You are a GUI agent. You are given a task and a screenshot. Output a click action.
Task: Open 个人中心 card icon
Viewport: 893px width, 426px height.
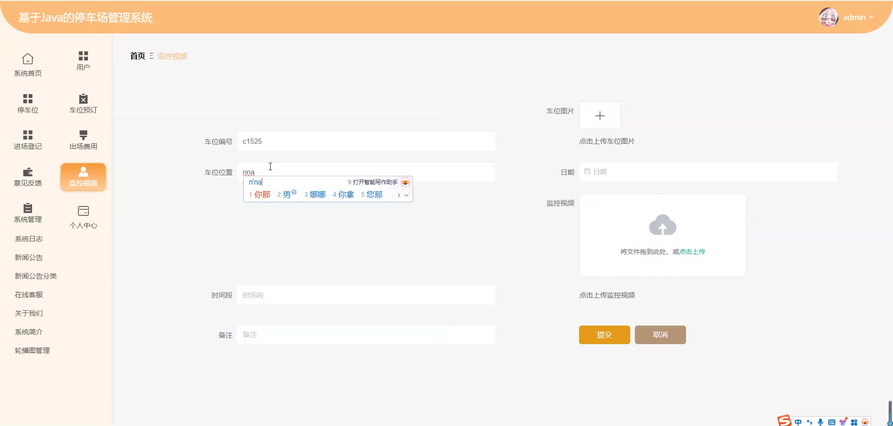coord(83,211)
